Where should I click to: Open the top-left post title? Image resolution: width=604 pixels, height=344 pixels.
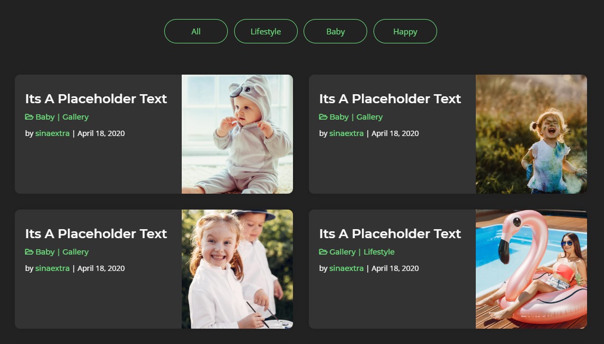(x=96, y=99)
